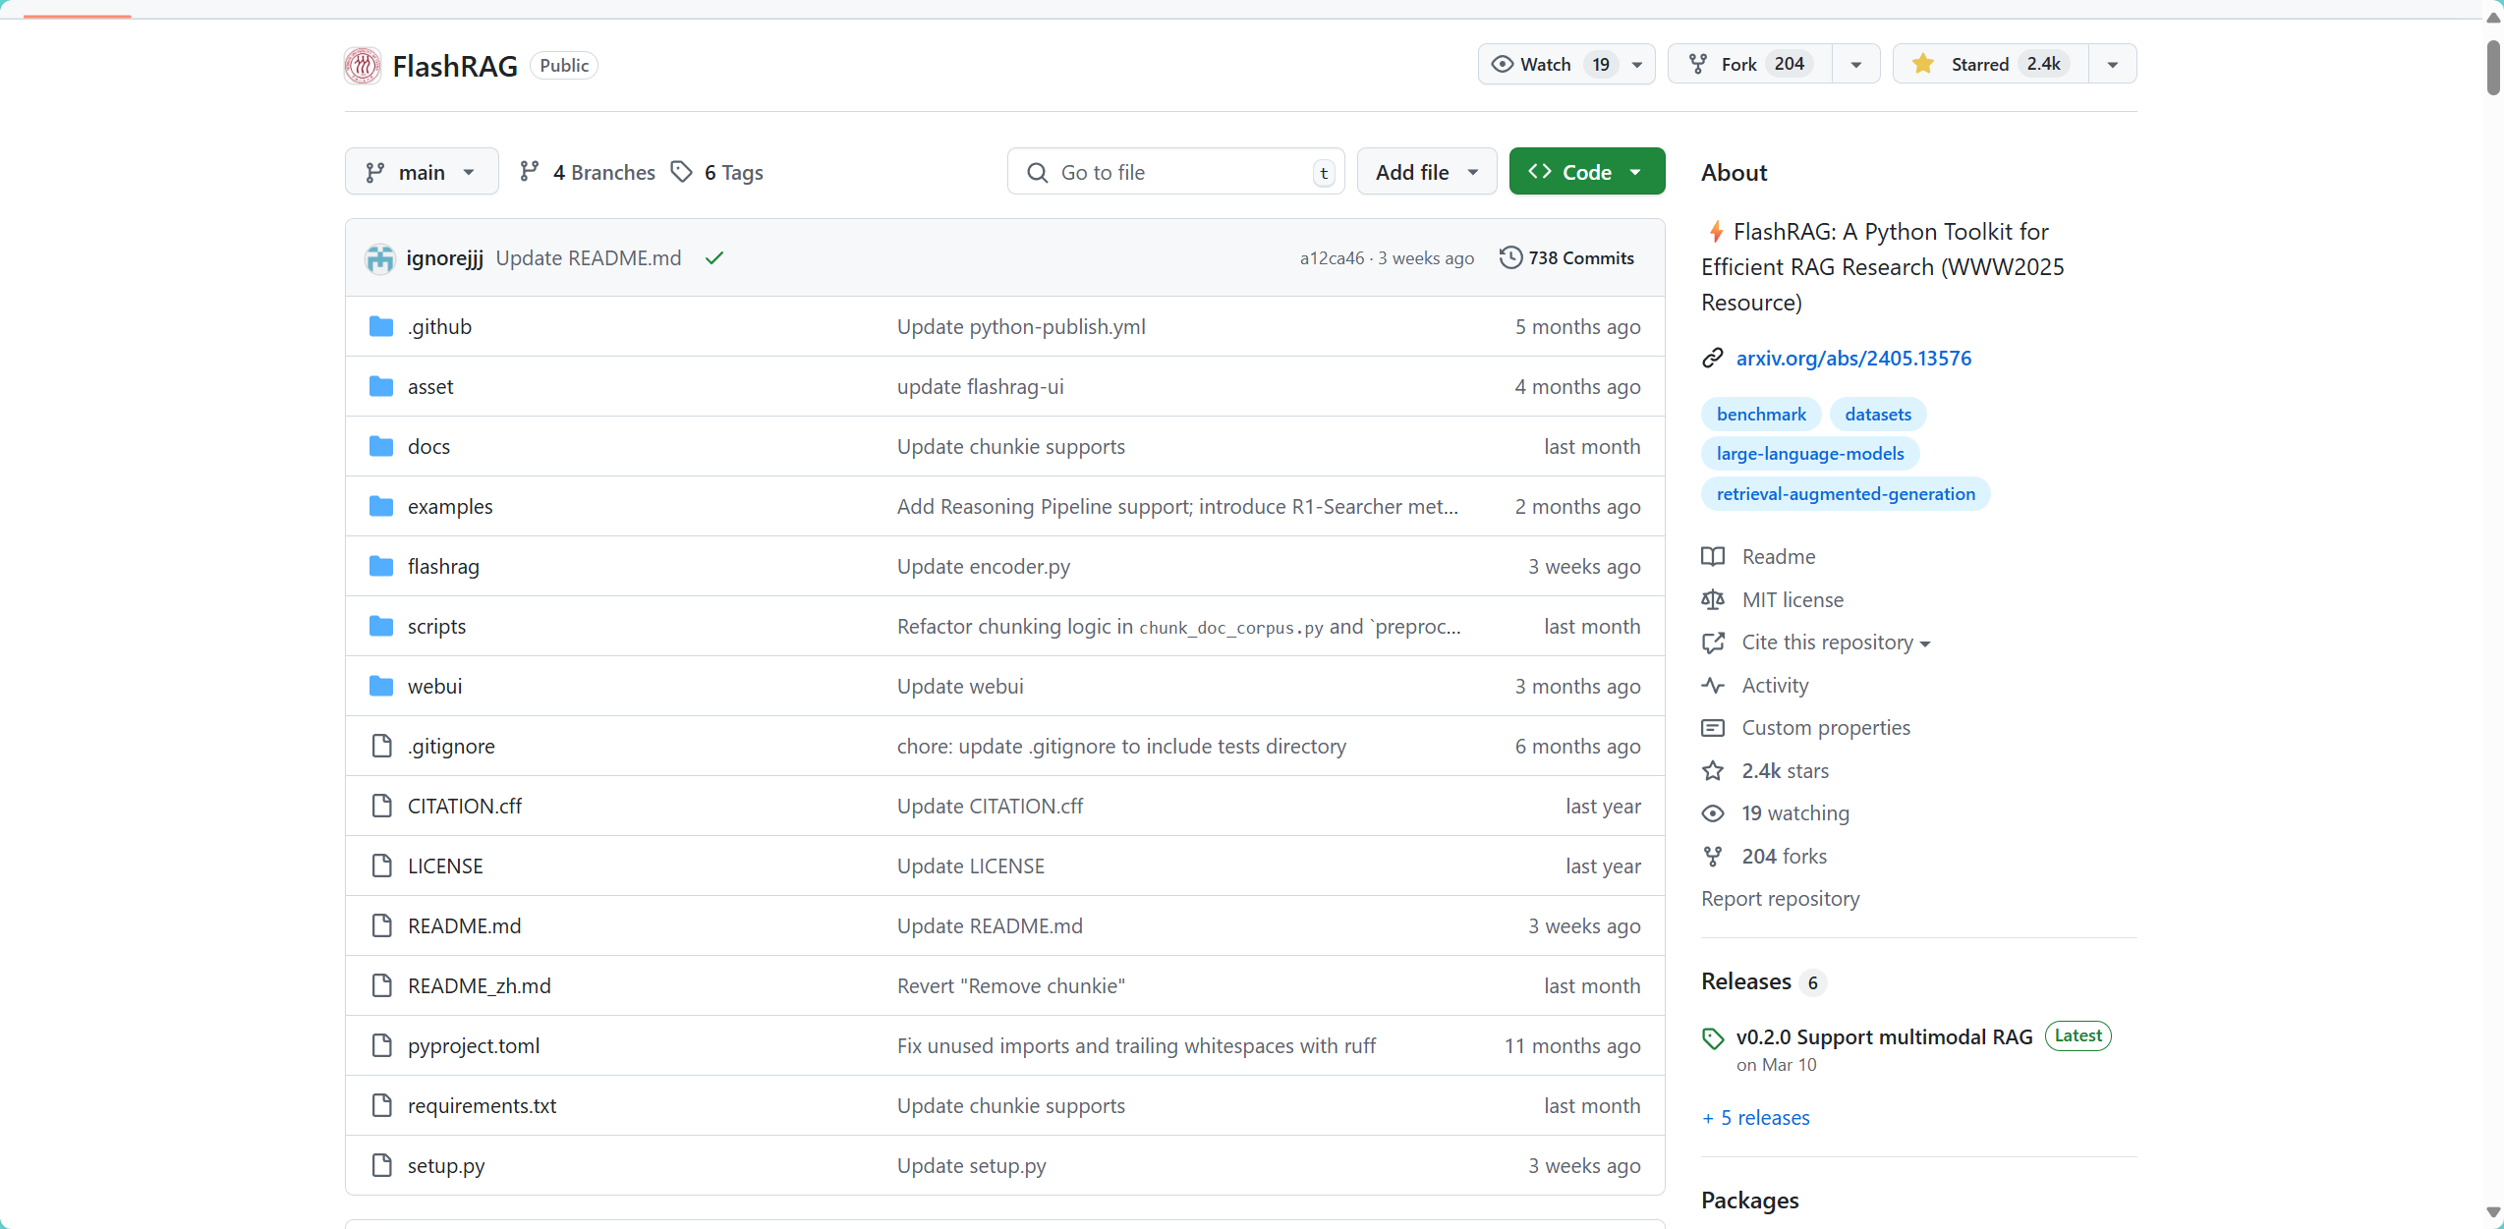Expand the Add file dropdown
This screenshot has width=2504, height=1229.
click(1426, 172)
